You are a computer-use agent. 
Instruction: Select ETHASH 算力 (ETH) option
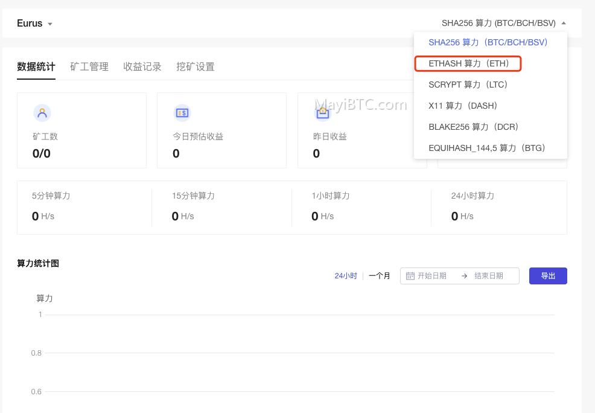coord(469,63)
